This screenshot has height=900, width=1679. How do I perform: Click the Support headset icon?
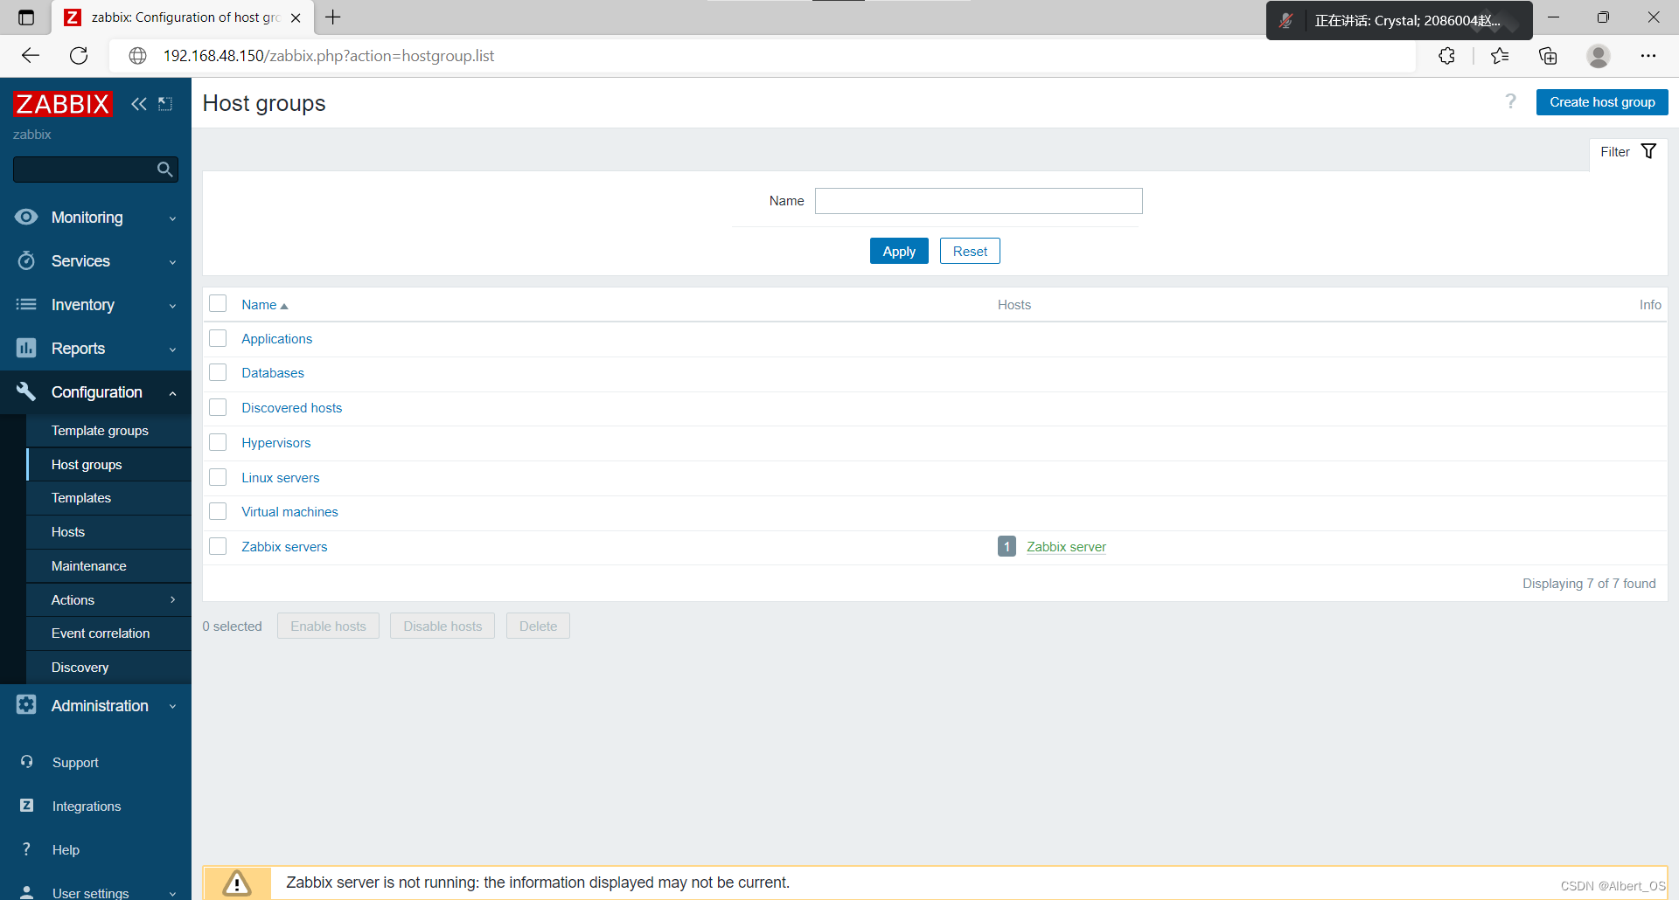[x=27, y=762]
